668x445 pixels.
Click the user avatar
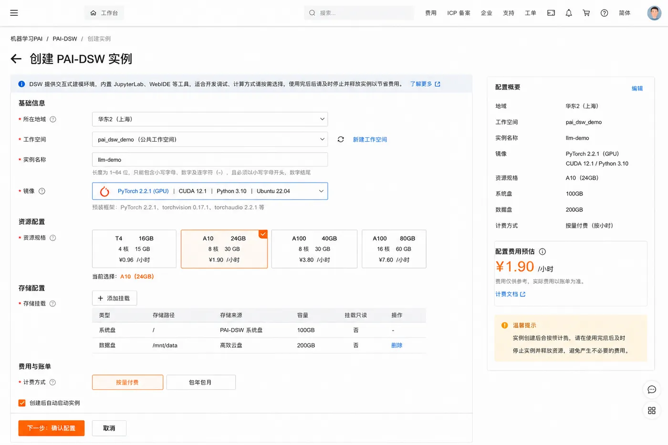tap(654, 13)
